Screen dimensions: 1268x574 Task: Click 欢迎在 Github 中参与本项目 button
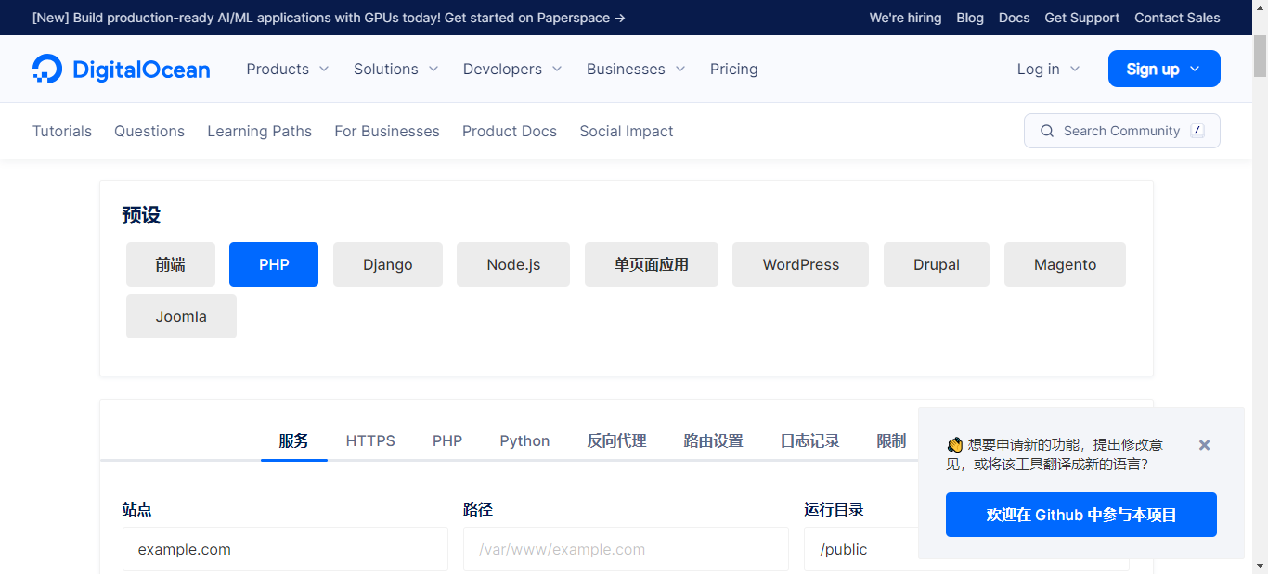pyautogui.click(x=1081, y=515)
